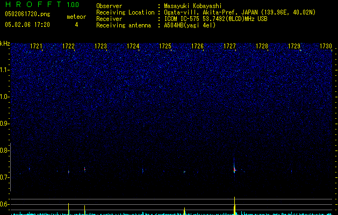338x215 pixels.
Task: Click the 0.9 kHz frequency label
Action: click(x=4, y=124)
